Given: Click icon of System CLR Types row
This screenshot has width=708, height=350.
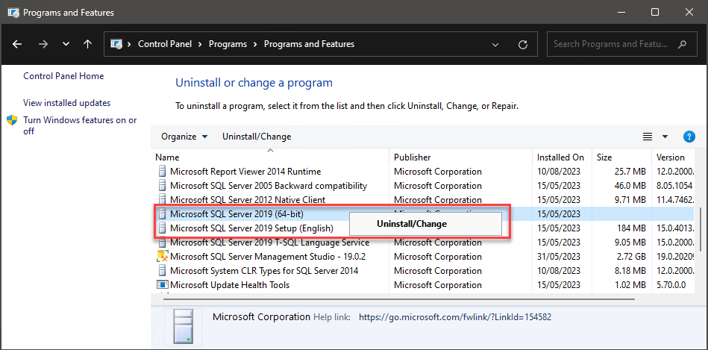Looking at the screenshot, I should tap(162, 271).
